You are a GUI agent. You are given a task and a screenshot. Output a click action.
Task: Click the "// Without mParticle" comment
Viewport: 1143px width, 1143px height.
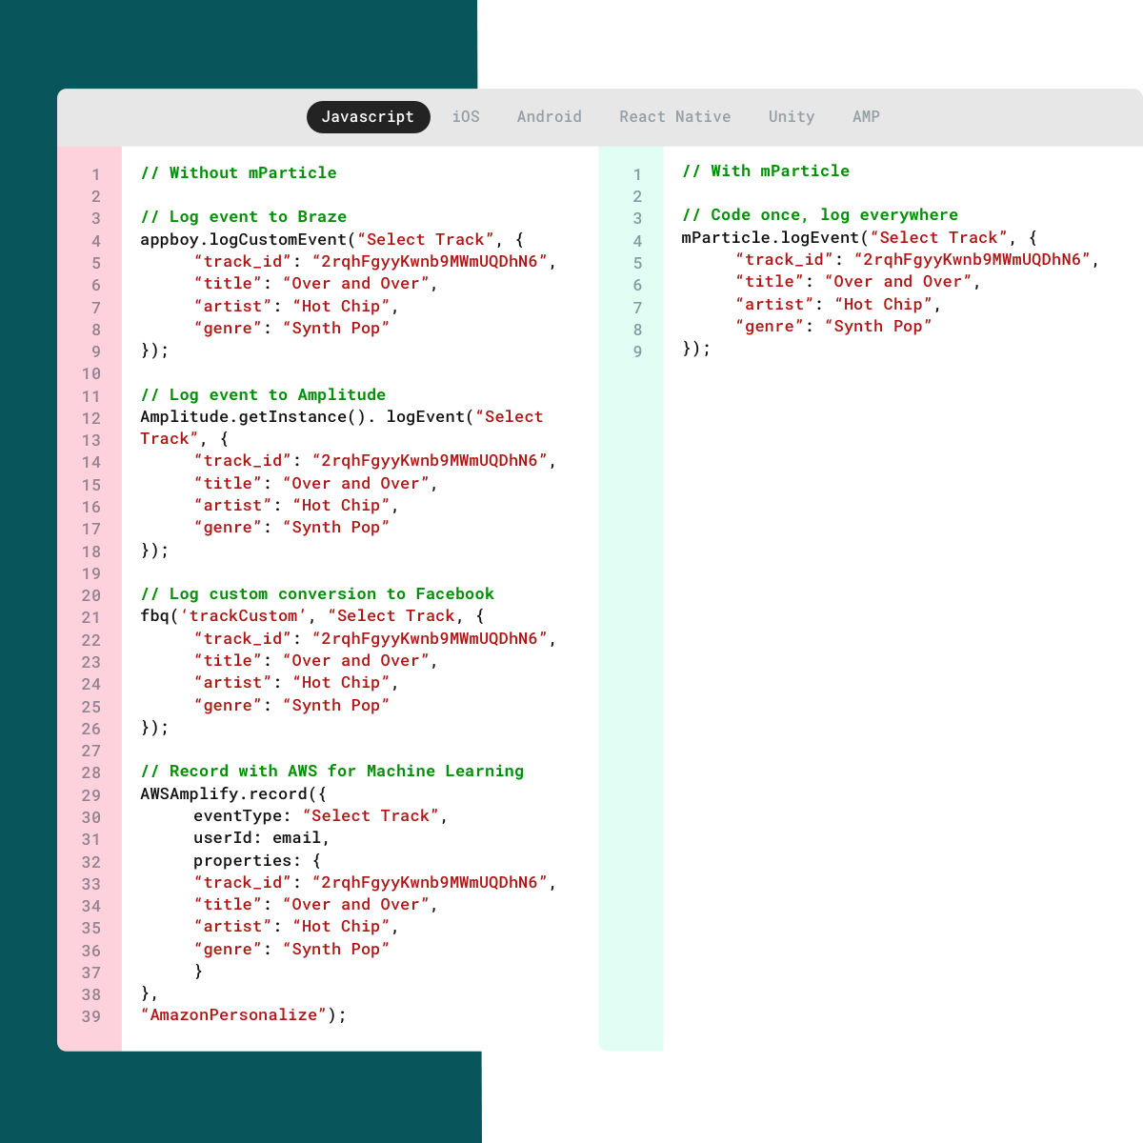pos(238,172)
